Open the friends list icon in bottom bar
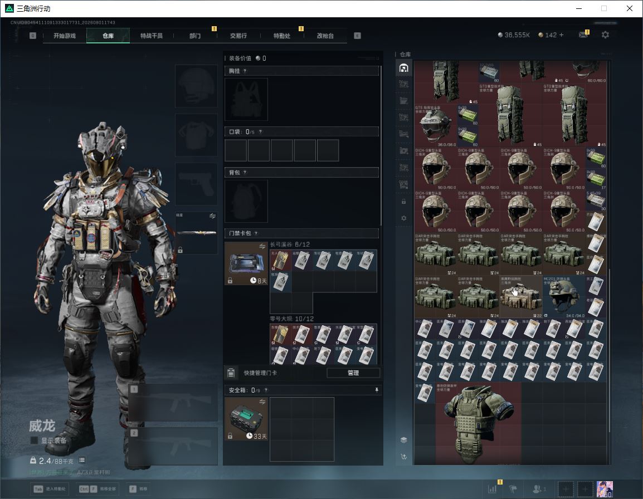643x499 pixels. point(539,489)
